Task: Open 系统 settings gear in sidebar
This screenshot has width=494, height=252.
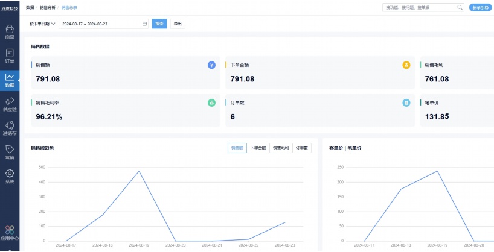Action: tap(10, 176)
